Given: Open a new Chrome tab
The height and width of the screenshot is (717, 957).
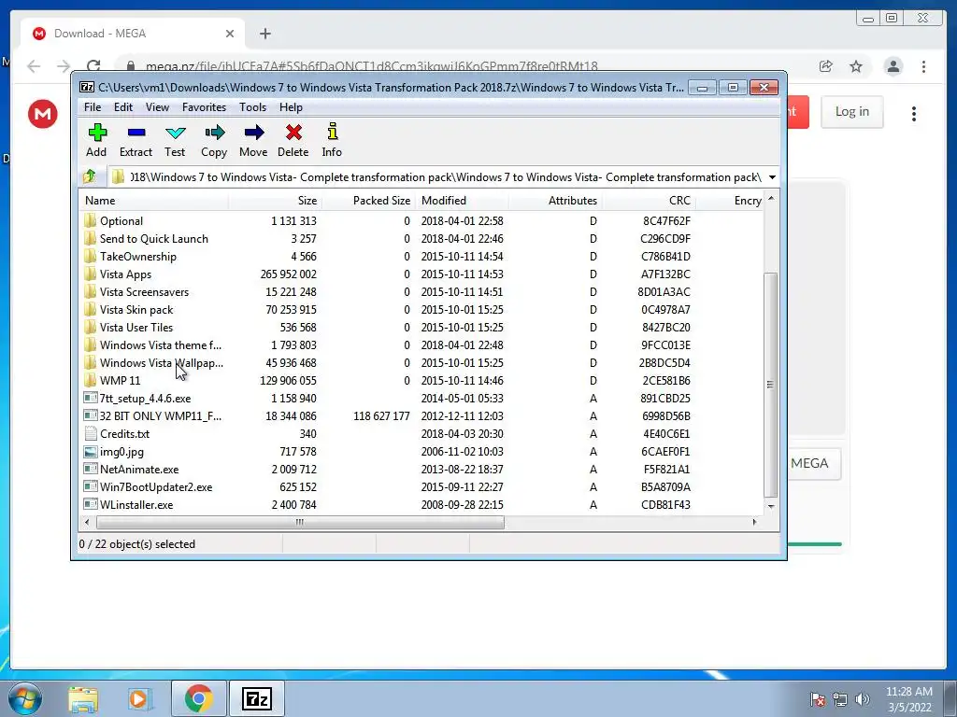Looking at the screenshot, I should click(x=264, y=34).
